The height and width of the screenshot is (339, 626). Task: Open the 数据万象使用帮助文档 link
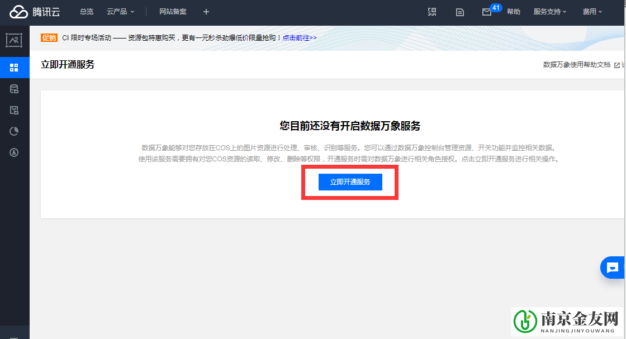(x=576, y=65)
